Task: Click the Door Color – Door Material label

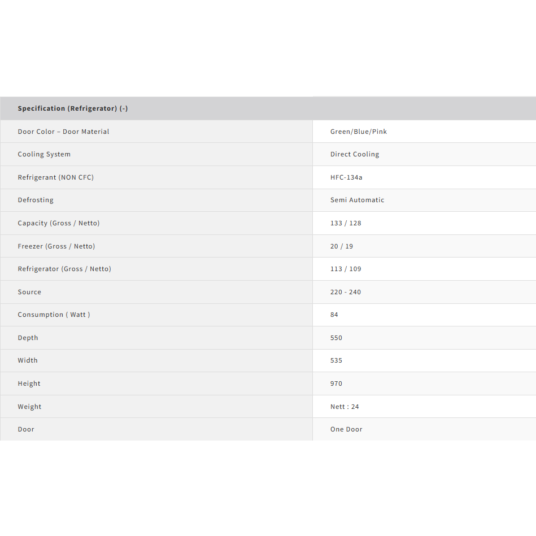Action: click(63, 132)
